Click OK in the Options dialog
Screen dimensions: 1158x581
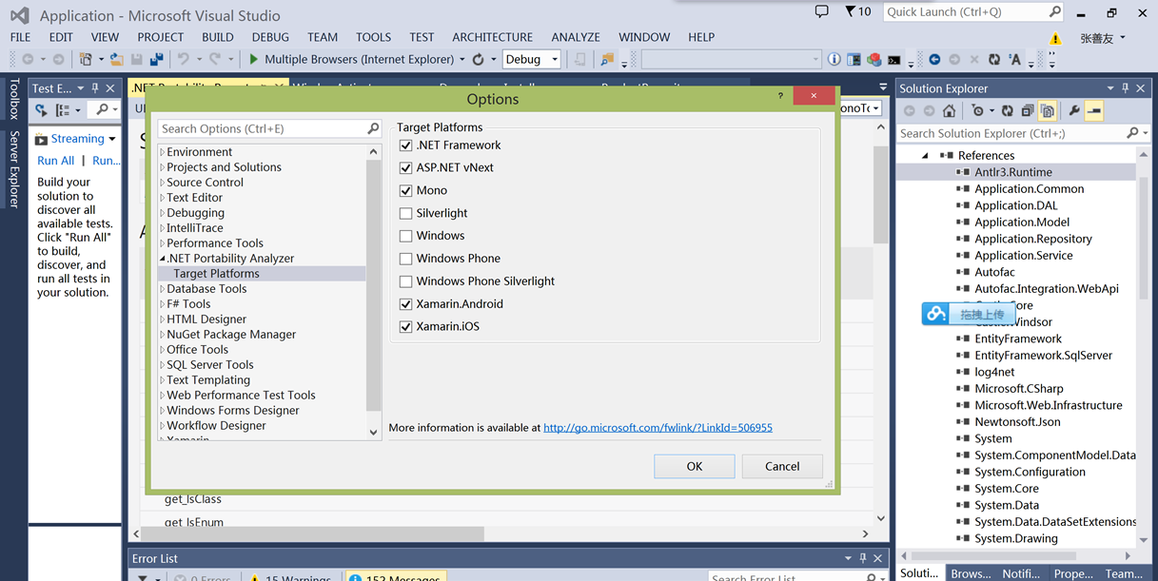click(x=695, y=466)
